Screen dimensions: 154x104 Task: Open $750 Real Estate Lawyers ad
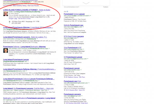pos(74,36)
